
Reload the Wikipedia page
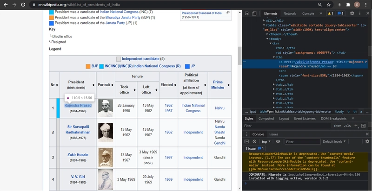(23, 5)
